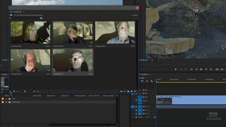Toggle the A1 source patch
This screenshot has height=127, width=226.
[133, 107]
